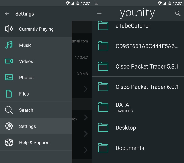The width and height of the screenshot is (184, 163).
Task: Open Currently Playing from the drawer
Action: tap(36, 29)
